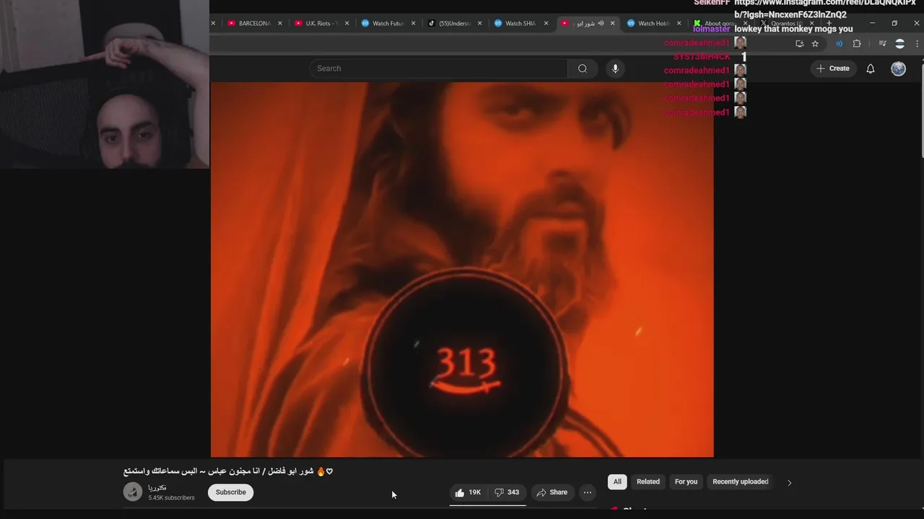
Task: Close the (55)Underst tab
Action: pyautogui.click(x=479, y=23)
